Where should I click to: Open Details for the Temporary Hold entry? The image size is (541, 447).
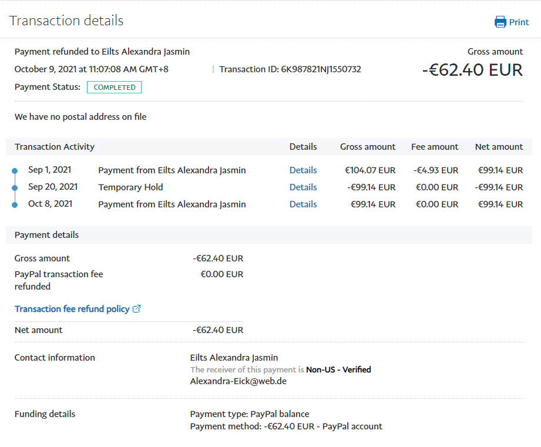click(303, 187)
